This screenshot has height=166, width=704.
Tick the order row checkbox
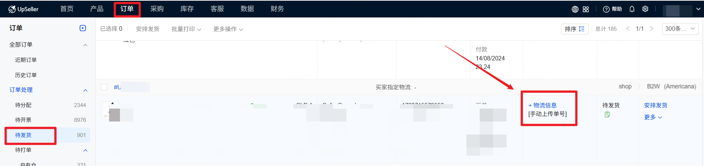click(104, 87)
